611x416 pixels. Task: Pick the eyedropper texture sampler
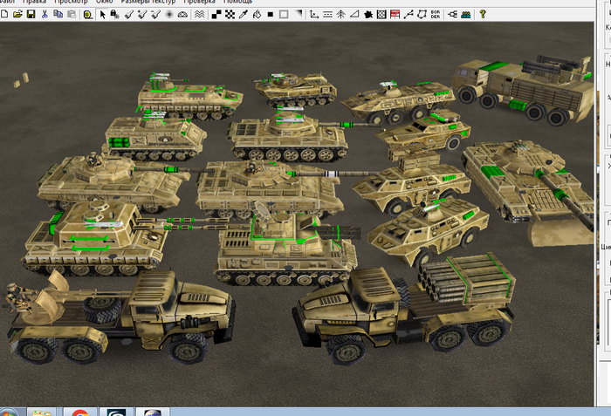coord(244,15)
